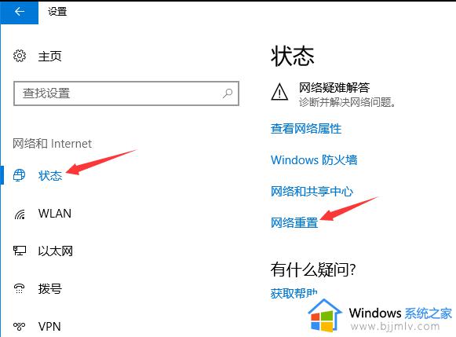Open the 主页 home page

[x=49, y=57]
